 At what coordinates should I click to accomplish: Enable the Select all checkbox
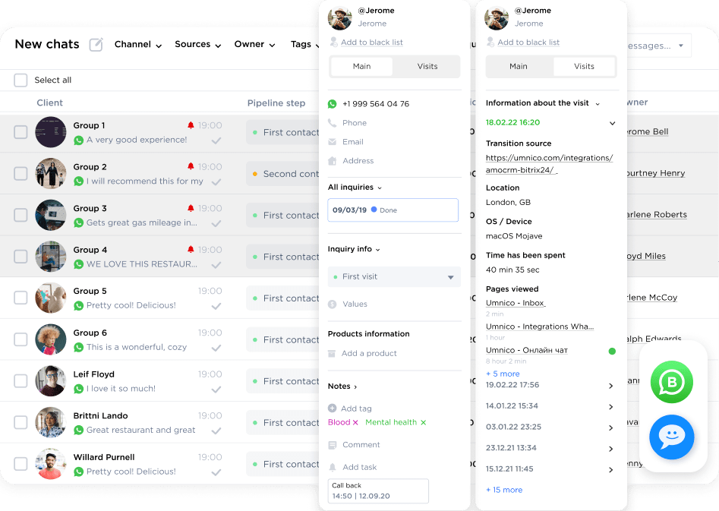(x=20, y=80)
